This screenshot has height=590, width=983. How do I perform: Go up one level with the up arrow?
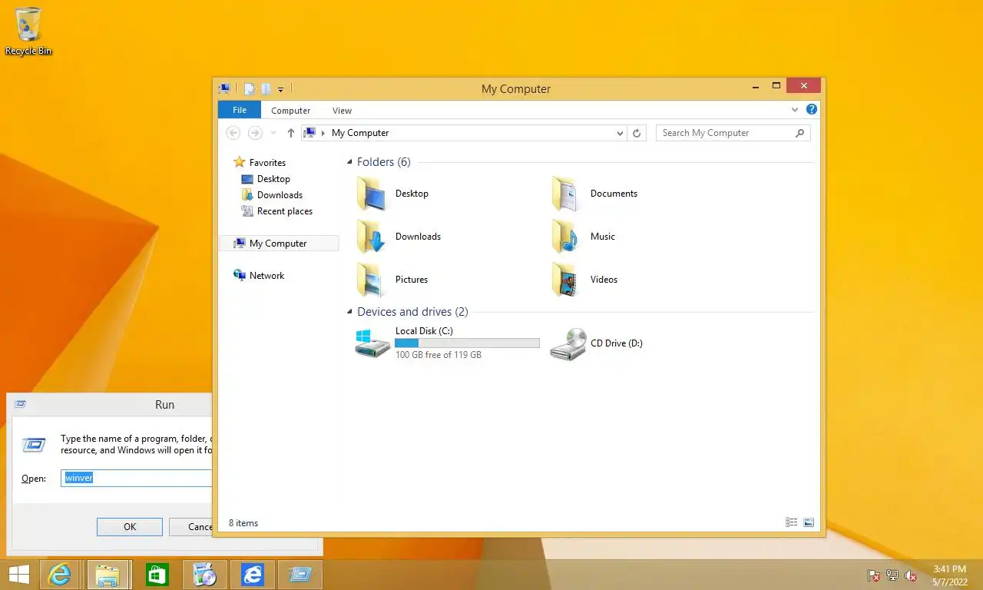290,133
